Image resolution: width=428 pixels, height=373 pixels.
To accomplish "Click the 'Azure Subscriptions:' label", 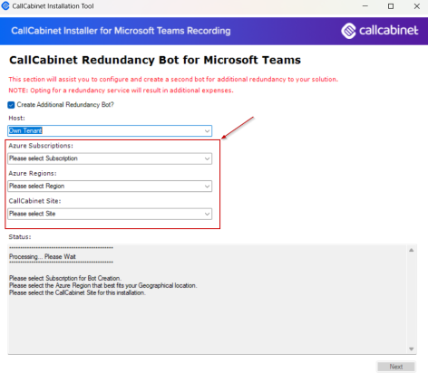I will (x=41, y=146).
